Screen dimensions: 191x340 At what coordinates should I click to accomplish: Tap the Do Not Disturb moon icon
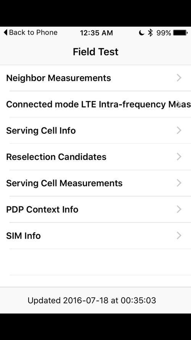(141, 33)
